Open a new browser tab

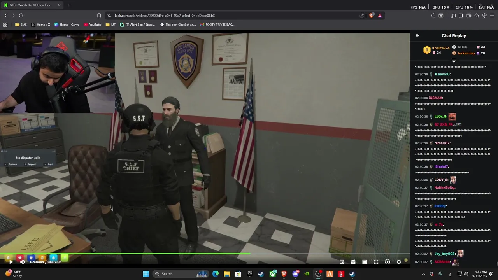coord(69,5)
